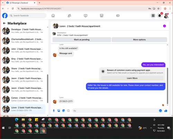Click the 'Yes, are you interested?' message

(153, 65)
